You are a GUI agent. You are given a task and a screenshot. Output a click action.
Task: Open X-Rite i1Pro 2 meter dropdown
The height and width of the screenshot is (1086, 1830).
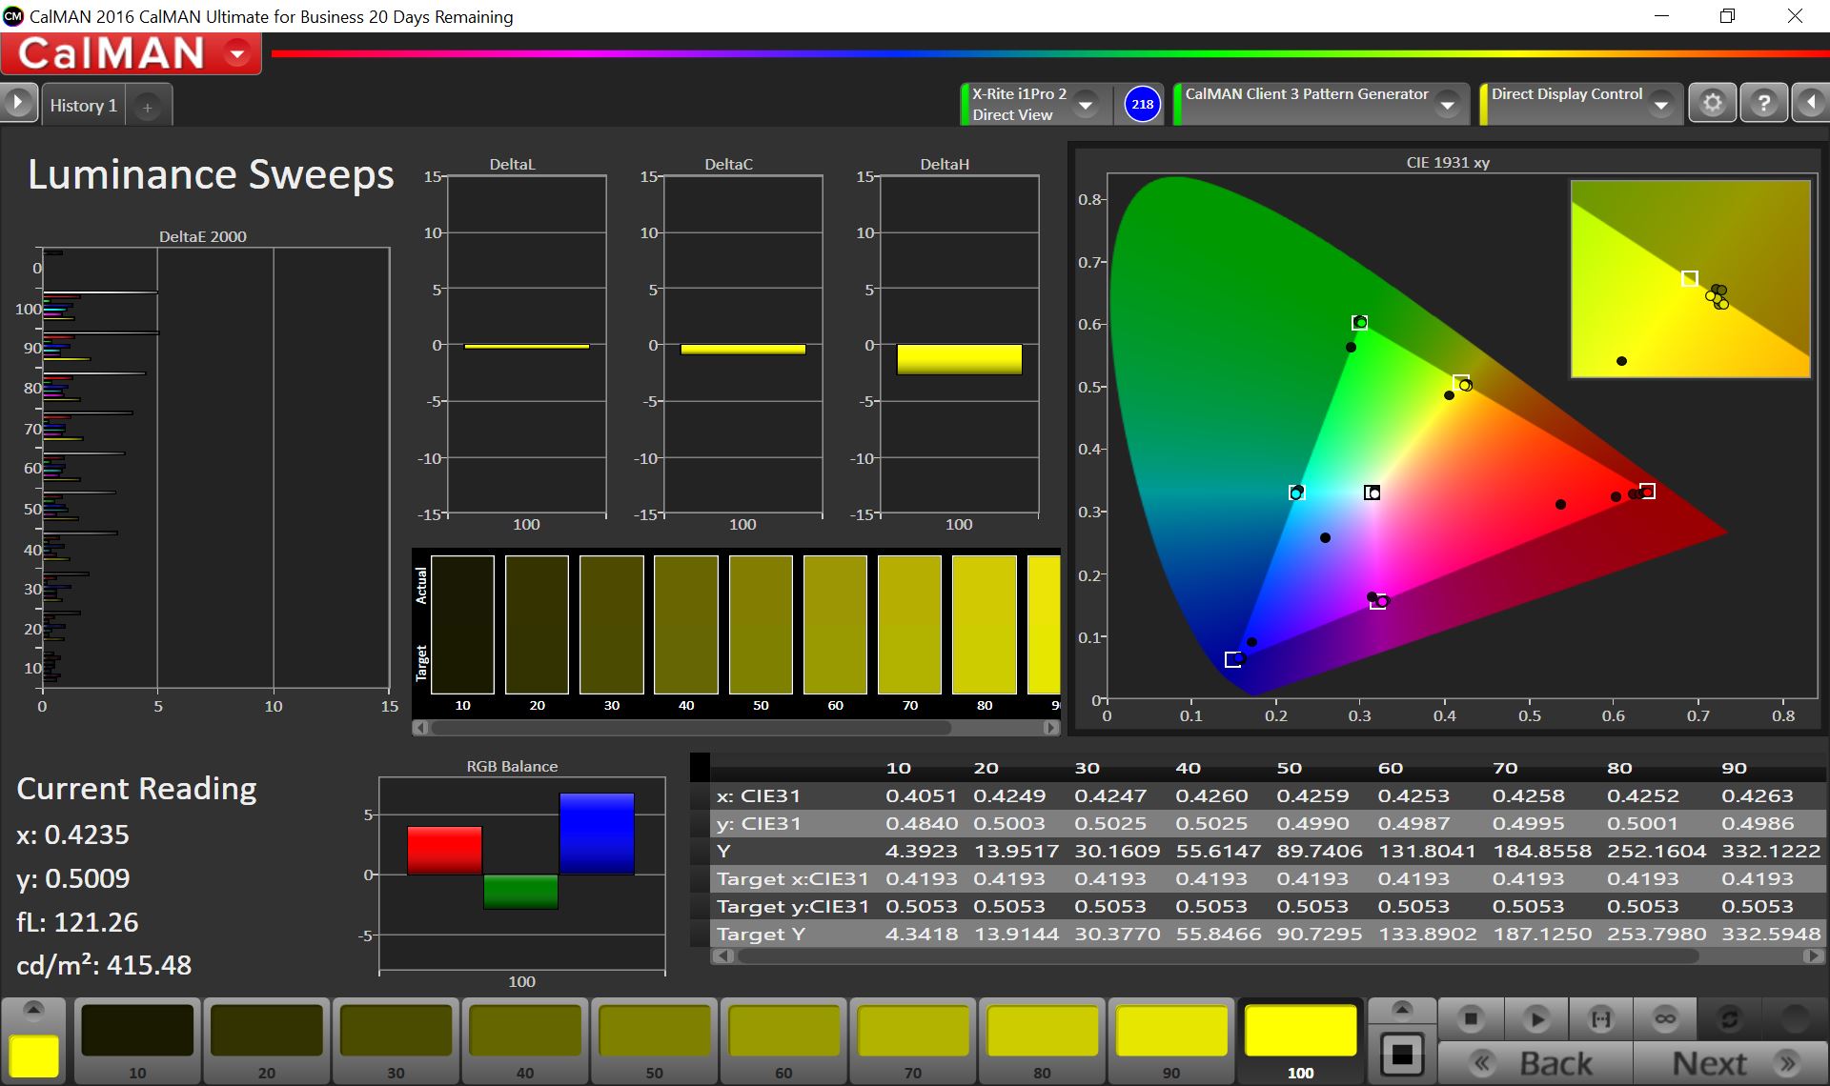pyautogui.click(x=1086, y=105)
